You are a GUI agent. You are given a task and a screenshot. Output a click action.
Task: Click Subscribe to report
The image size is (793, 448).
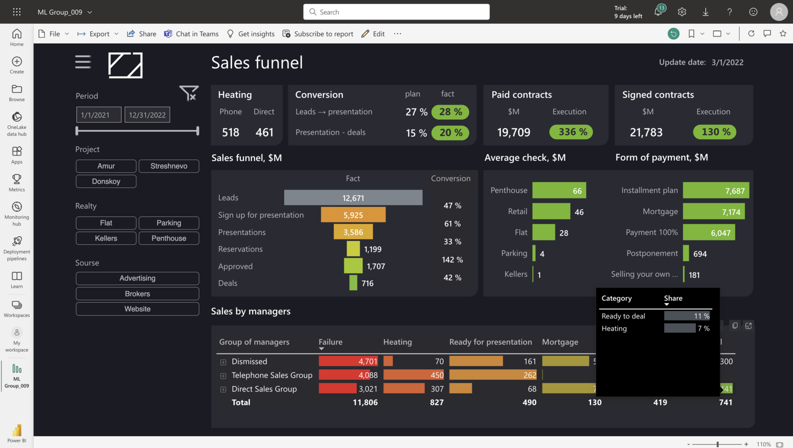click(318, 33)
